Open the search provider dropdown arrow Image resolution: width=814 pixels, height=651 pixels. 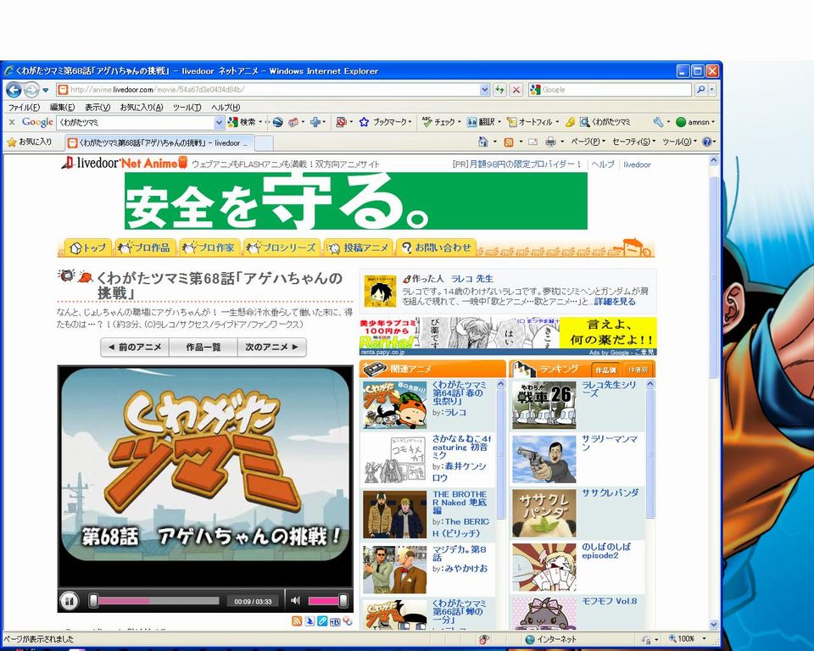[711, 90]
